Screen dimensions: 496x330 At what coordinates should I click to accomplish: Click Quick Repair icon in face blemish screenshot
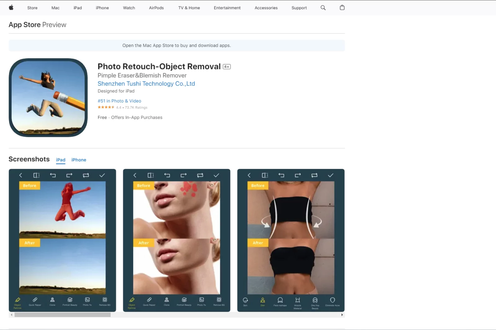149,300
